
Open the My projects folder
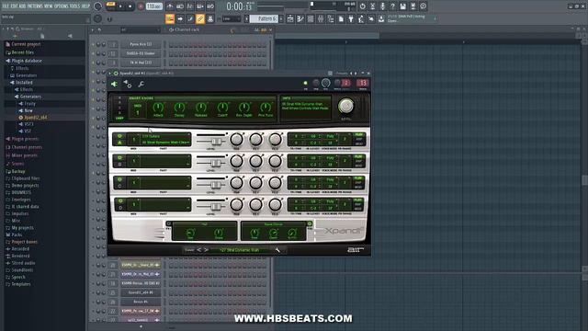click(x=22, y=228)
